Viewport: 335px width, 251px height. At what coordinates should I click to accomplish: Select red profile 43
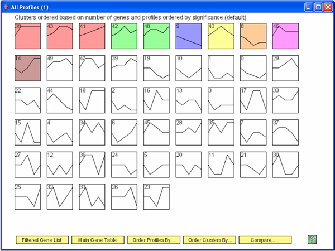pyautogui.click(x=60, y=36)
